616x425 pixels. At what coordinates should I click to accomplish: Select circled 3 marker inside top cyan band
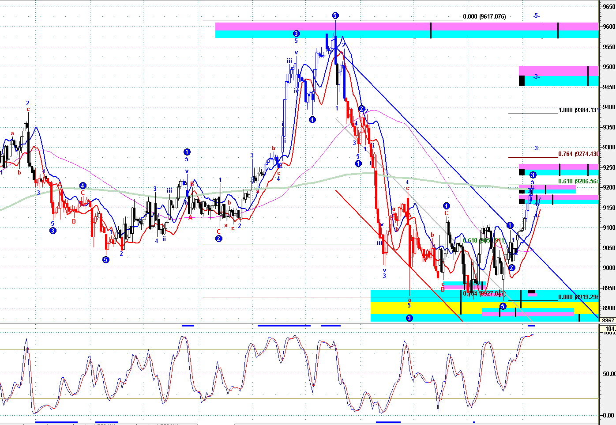pyautogui.click(x=296, y=34)
